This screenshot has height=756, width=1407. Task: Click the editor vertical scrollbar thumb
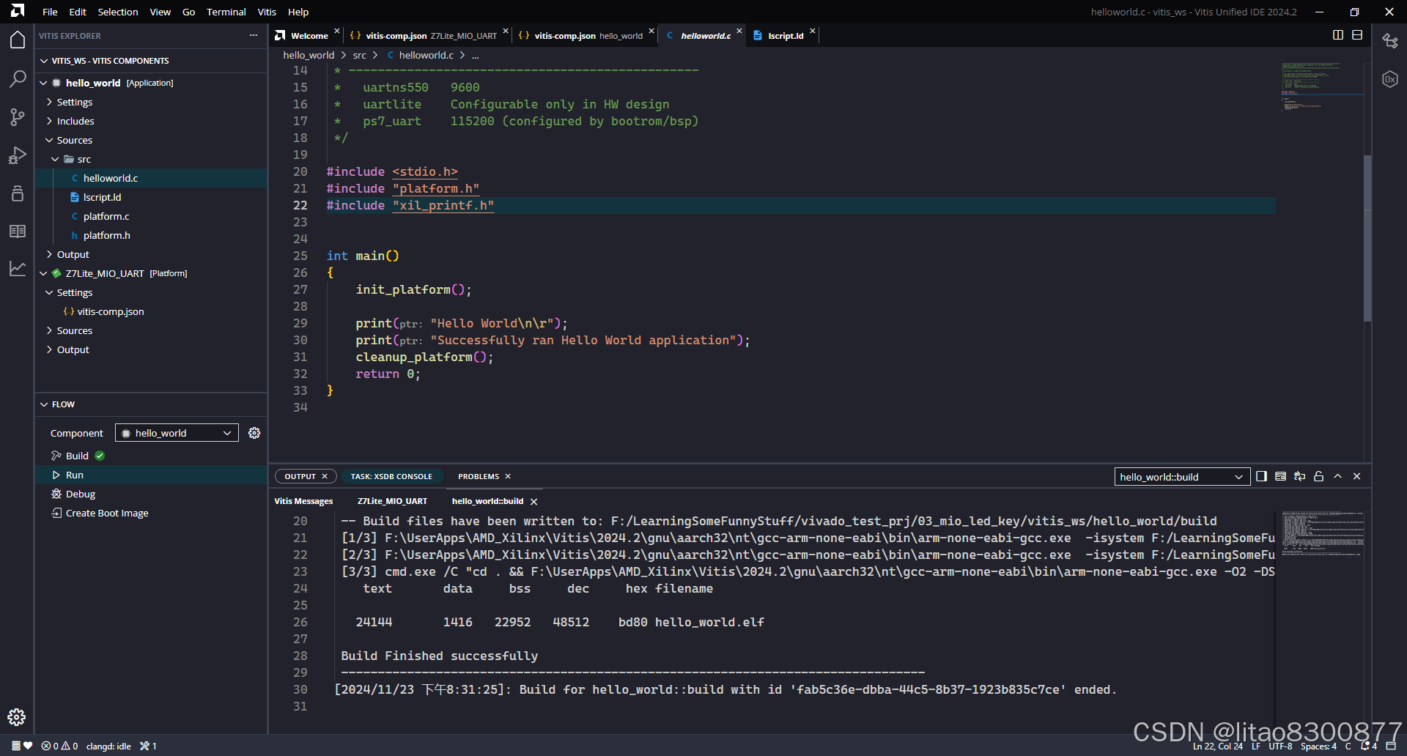pyautogui.click(x=1367, y=238)
